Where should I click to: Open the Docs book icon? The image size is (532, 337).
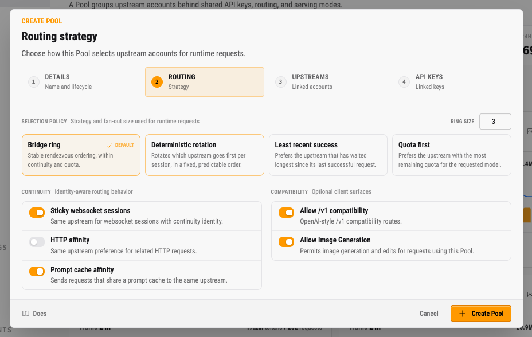pyautogui.click(x=26, y=314)
